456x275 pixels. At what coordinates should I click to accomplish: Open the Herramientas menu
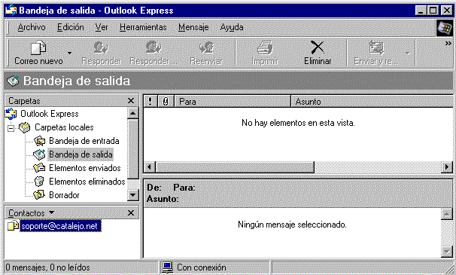tap(143, 27)
